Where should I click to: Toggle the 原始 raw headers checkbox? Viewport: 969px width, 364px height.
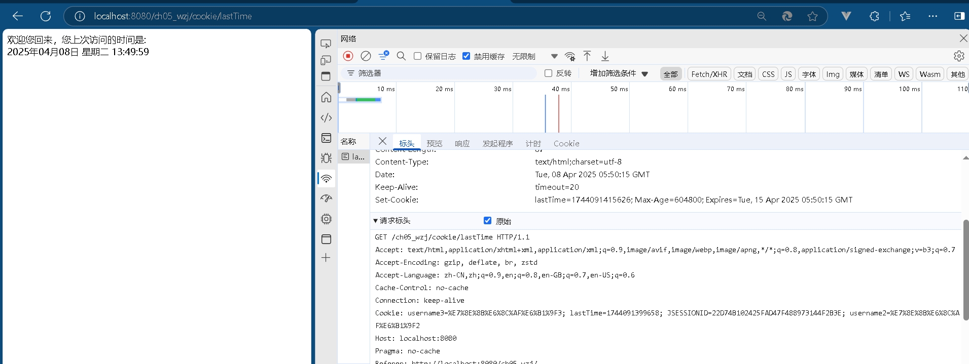(487, 221)
